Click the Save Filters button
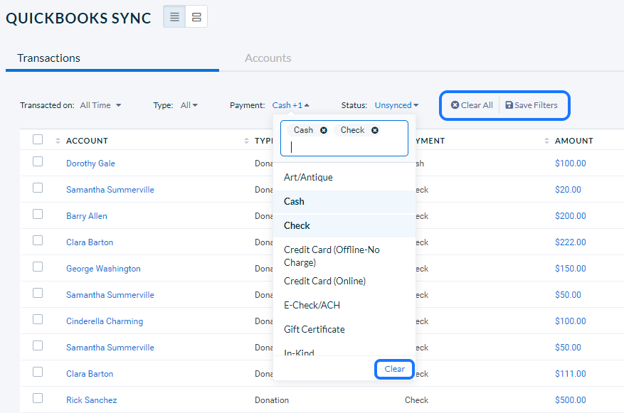This screenshot has height=413, width=624. [532, 105]
